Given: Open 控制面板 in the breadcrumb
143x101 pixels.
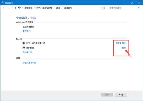Looking at the screenshot, I should [x=28, y=8].
